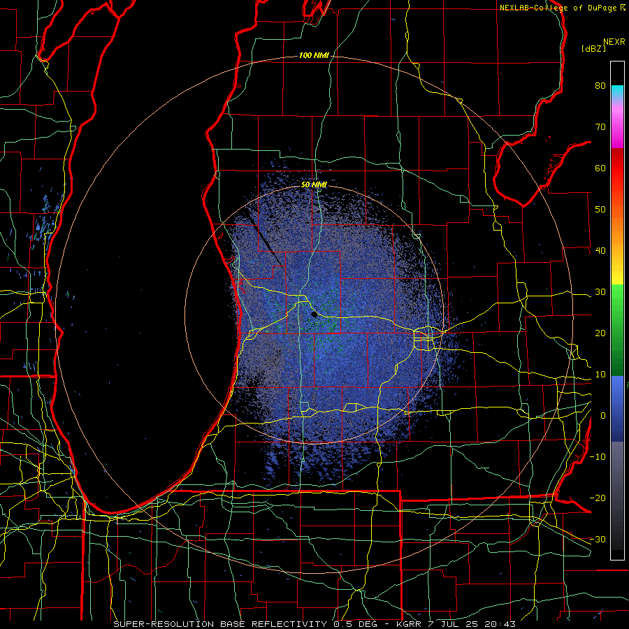This screenshot has width=629, height=629.
Task: Click the 40 dBZ scale value
Action: (600, 251)
